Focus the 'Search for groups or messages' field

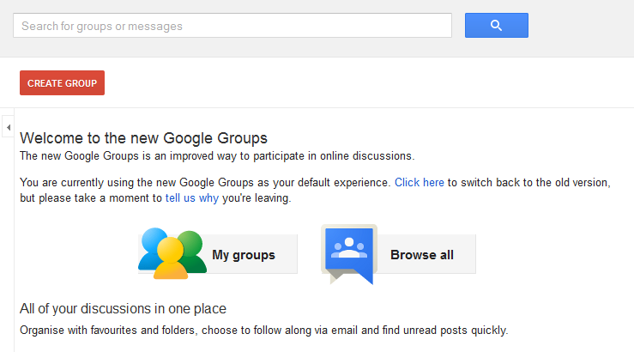pos(232,26)
